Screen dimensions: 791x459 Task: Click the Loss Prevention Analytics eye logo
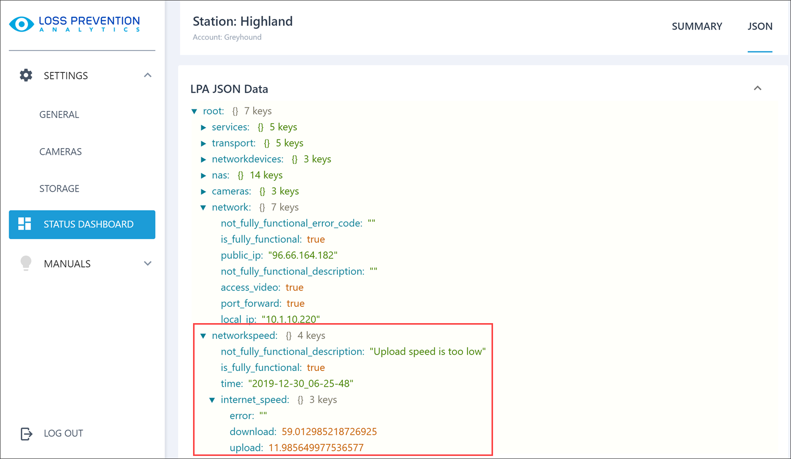[x=21, y=24]
